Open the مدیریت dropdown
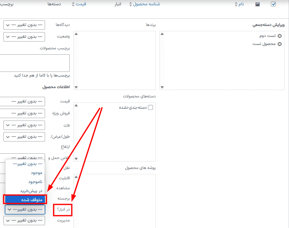 coord(24,220)
